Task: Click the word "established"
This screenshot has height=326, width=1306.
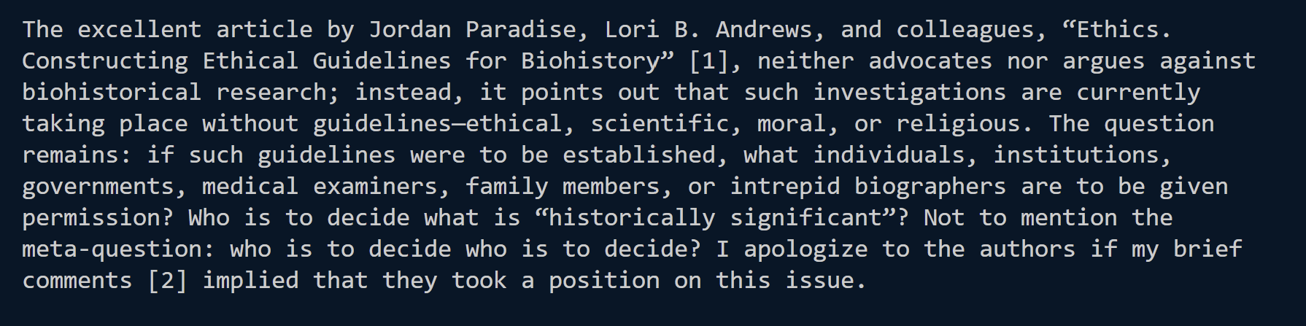Action: [x=639, y=155]
